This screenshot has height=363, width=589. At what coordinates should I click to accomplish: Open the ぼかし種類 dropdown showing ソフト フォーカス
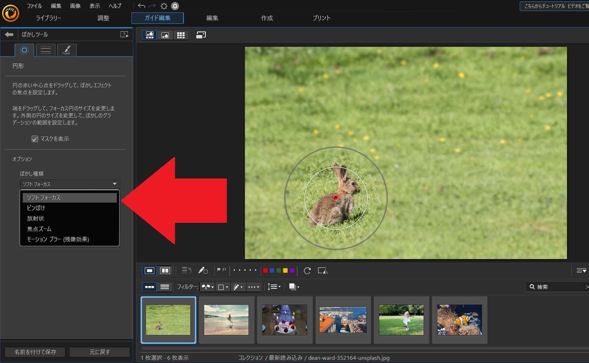[x=70, y=184]
